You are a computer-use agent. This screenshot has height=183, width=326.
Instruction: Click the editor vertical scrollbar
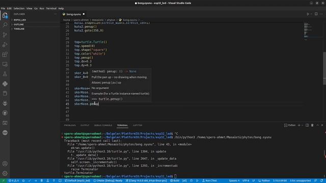tap(324, 69)
